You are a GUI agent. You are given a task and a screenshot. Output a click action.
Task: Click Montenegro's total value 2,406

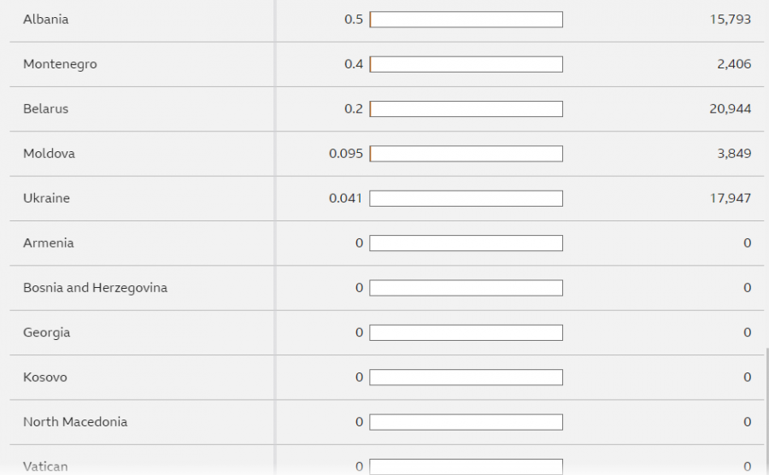point(734,64)
